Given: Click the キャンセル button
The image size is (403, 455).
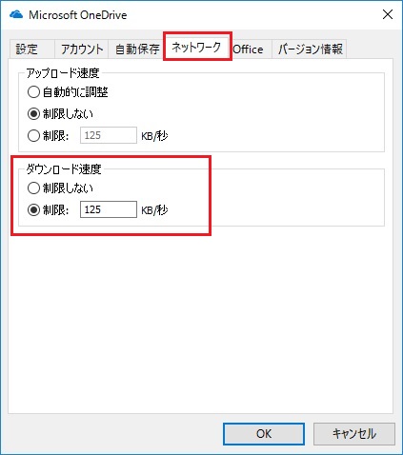Looking at the screenshot, I should click(x=354, y=434).
